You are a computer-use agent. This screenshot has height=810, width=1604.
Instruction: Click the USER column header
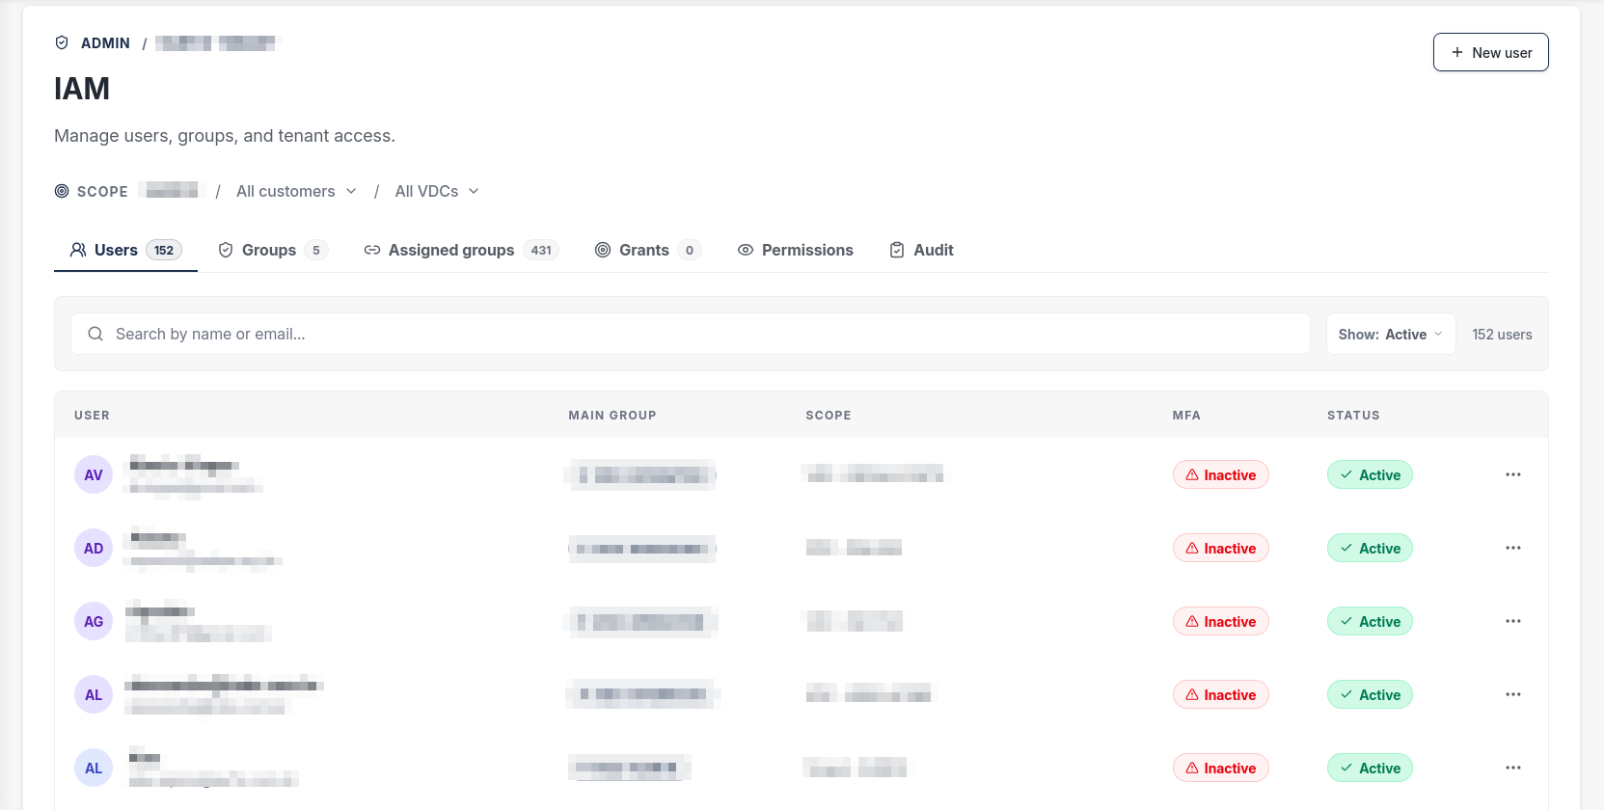tap(92, 416)
